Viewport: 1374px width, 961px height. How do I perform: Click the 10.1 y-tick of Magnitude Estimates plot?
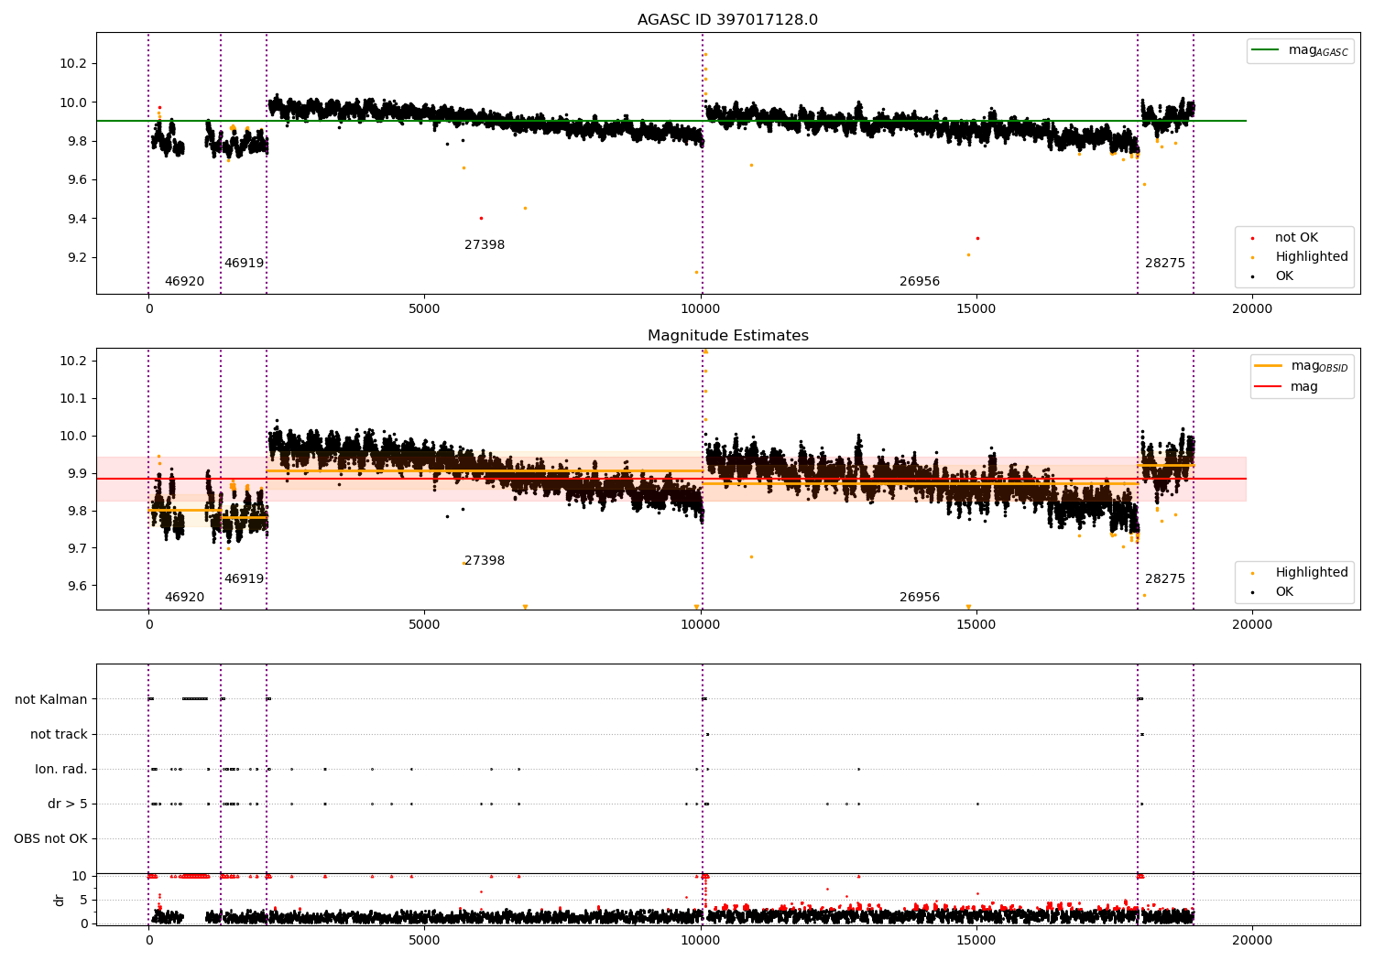pos(74,399)
